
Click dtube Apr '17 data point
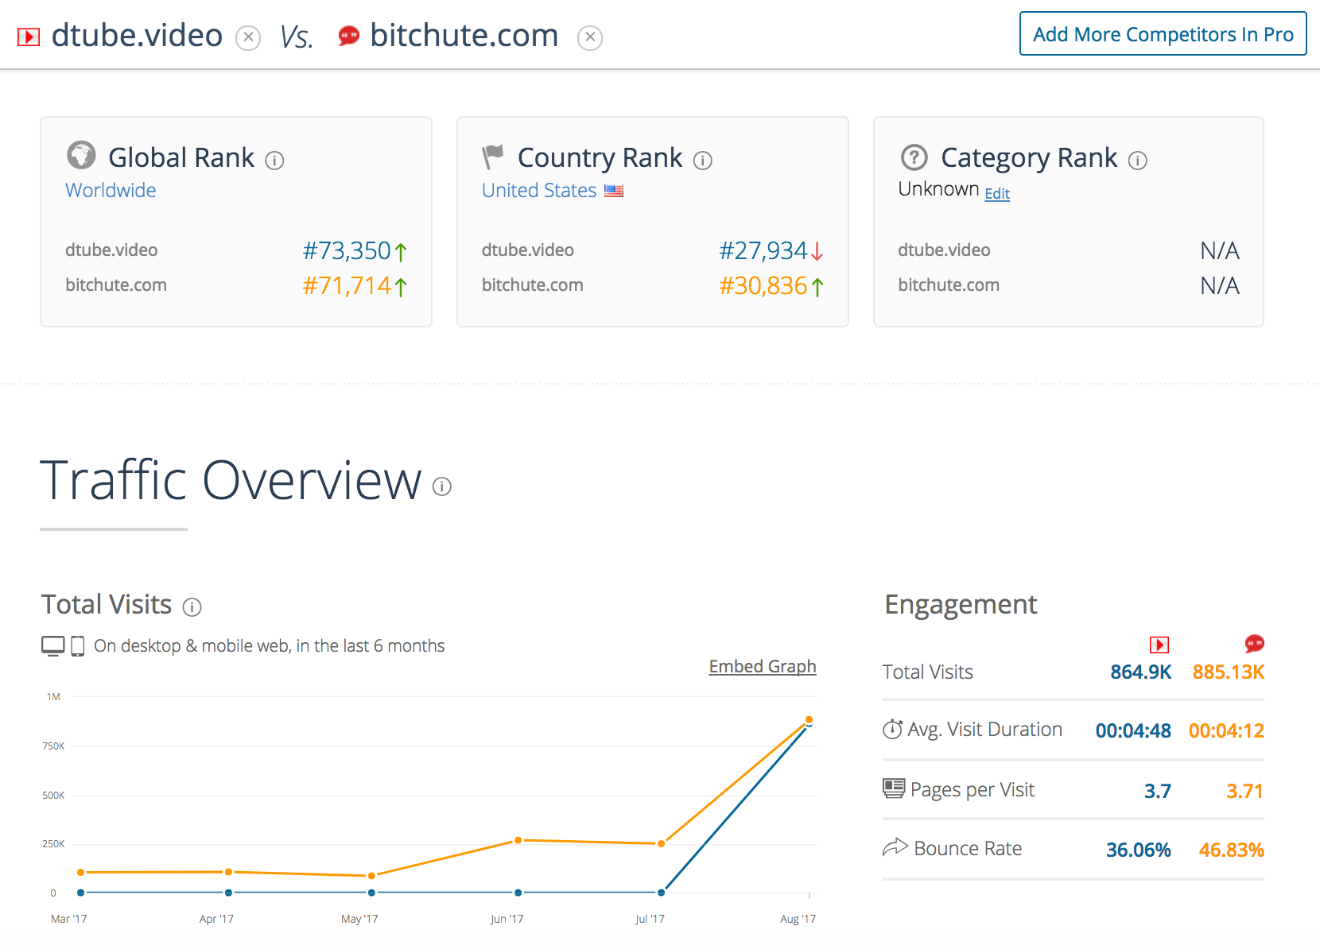(x=228, y=893)
